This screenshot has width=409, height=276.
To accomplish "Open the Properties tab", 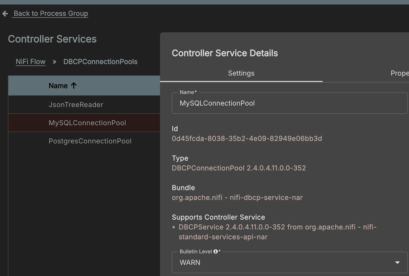I will (x=399, y=73).
